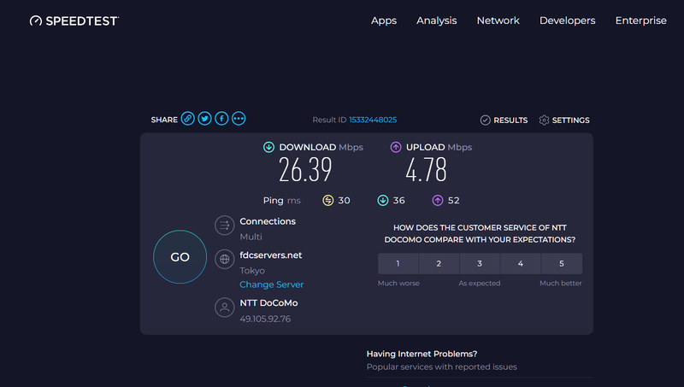Image resolution: width=684 pixels, height=387 pixels.
Task: Click the NTT DoCoMo provider name
Action: click(268, 303)
